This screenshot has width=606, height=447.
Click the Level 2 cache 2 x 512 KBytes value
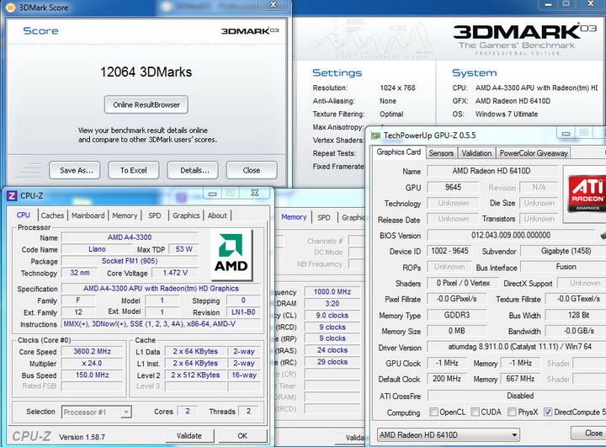[x=195, y=375]
